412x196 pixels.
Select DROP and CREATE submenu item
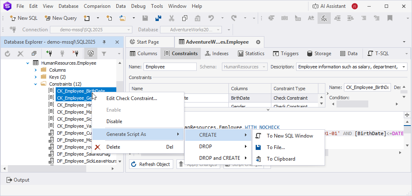click(218, 158)
